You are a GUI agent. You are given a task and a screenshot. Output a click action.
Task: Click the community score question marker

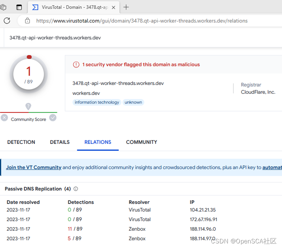click(x=28, y=106)
